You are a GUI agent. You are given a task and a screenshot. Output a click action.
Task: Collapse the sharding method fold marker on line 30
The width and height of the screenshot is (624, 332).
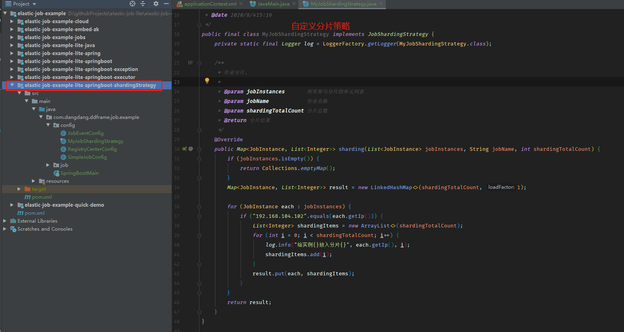199,149
